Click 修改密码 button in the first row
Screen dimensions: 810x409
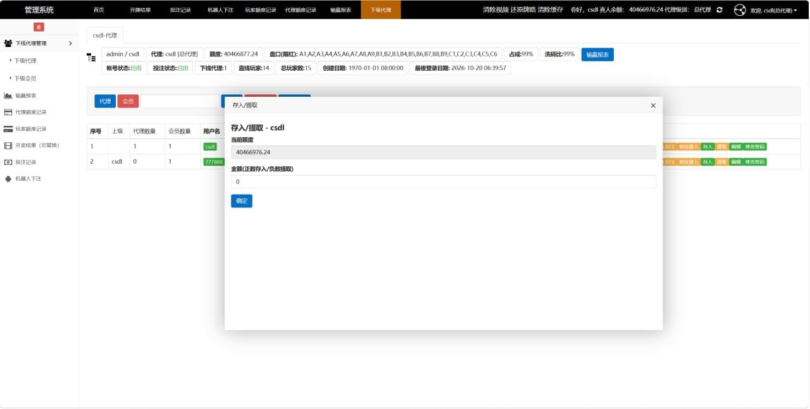754,147
